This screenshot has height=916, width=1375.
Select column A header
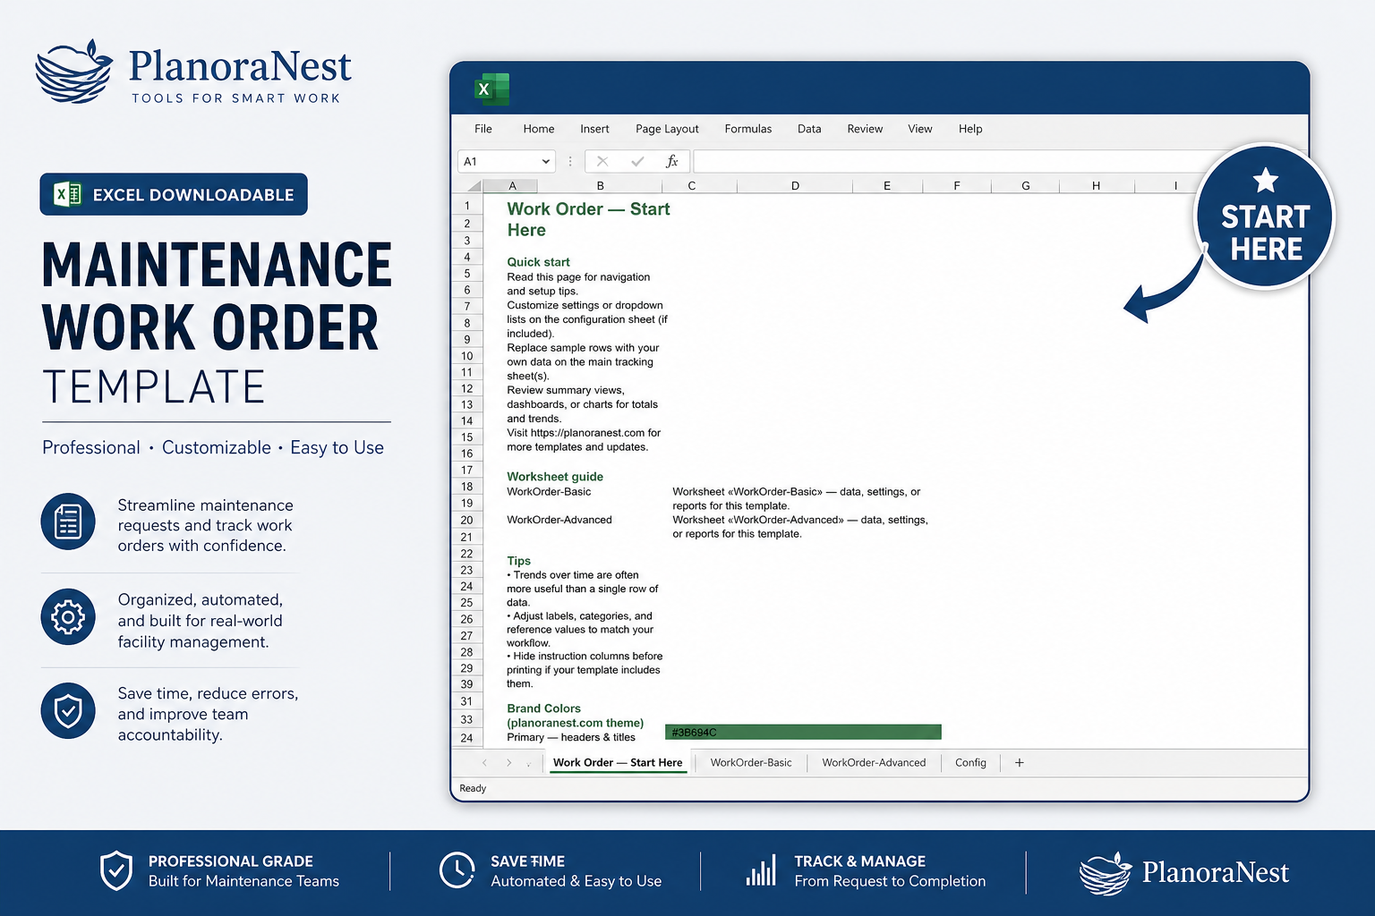click(512, 186)
